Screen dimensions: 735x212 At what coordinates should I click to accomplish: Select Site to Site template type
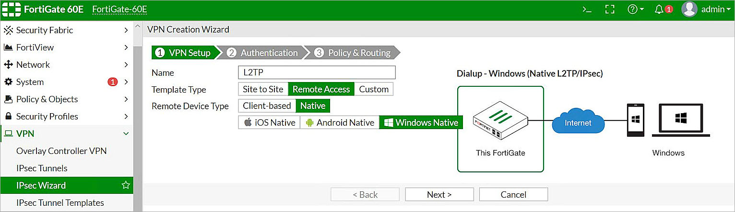pos(263,89)
